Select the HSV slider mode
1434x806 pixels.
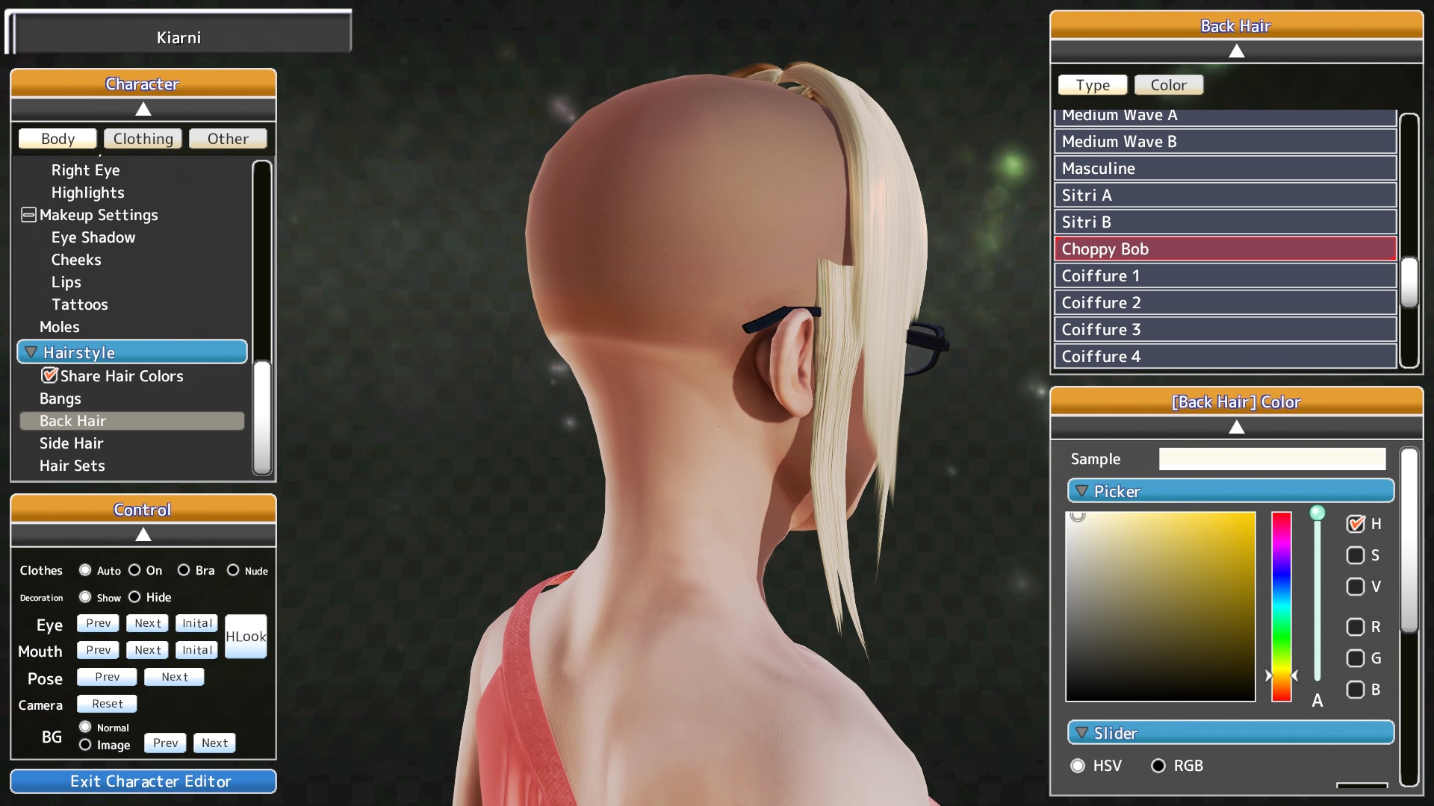(1078, 766)
